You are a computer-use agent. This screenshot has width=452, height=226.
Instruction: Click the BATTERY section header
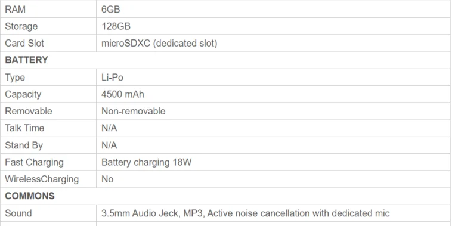click(x=26, y=60)
